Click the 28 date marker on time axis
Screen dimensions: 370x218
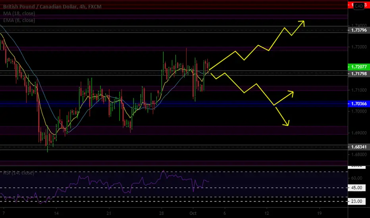162,213
